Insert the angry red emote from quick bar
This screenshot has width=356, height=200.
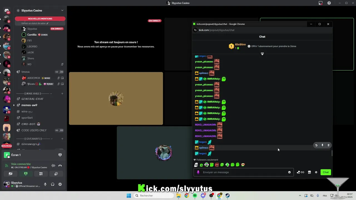[x=217, y=165]
